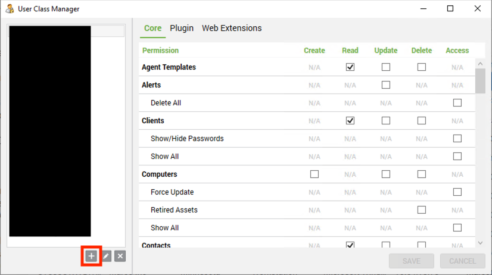Click the scrollbar down arrow
The height and width of the screenshot is (275, 492).
pos(480,243)
